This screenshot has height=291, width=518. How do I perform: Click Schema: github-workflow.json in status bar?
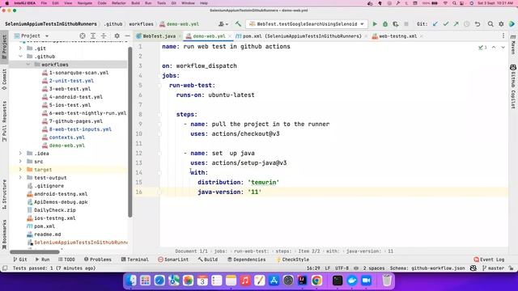pos(427,268)
